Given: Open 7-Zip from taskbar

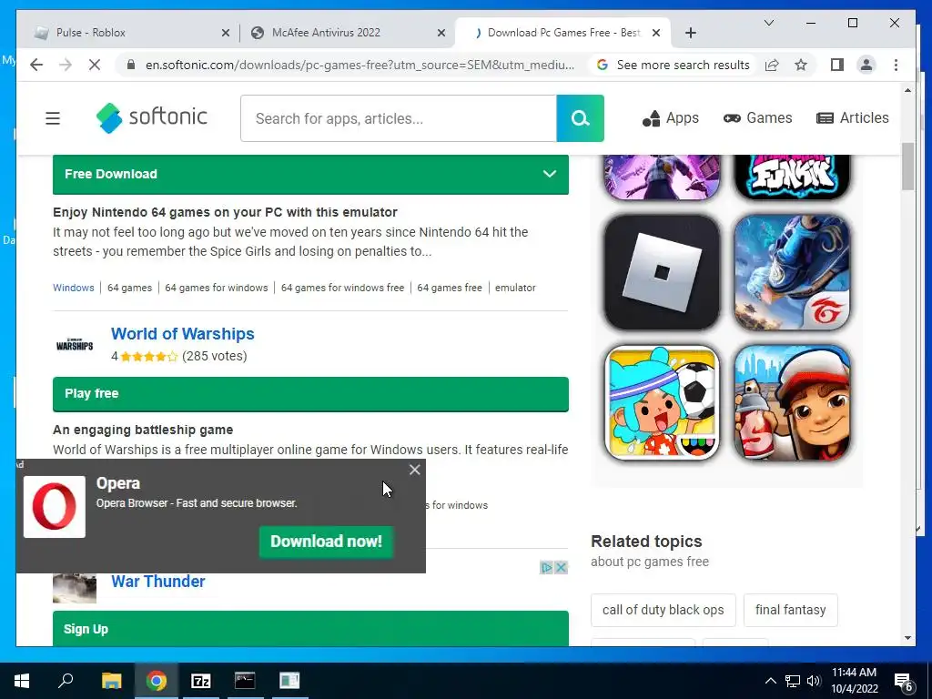Looking at the screenshot, I should pyautogui.click(x=200, y=681).
